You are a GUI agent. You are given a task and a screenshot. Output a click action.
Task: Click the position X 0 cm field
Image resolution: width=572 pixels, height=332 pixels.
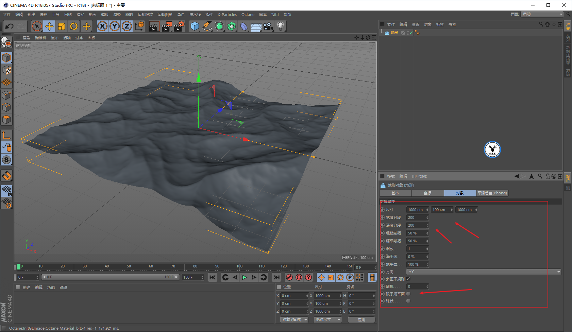tap(292, 296)
